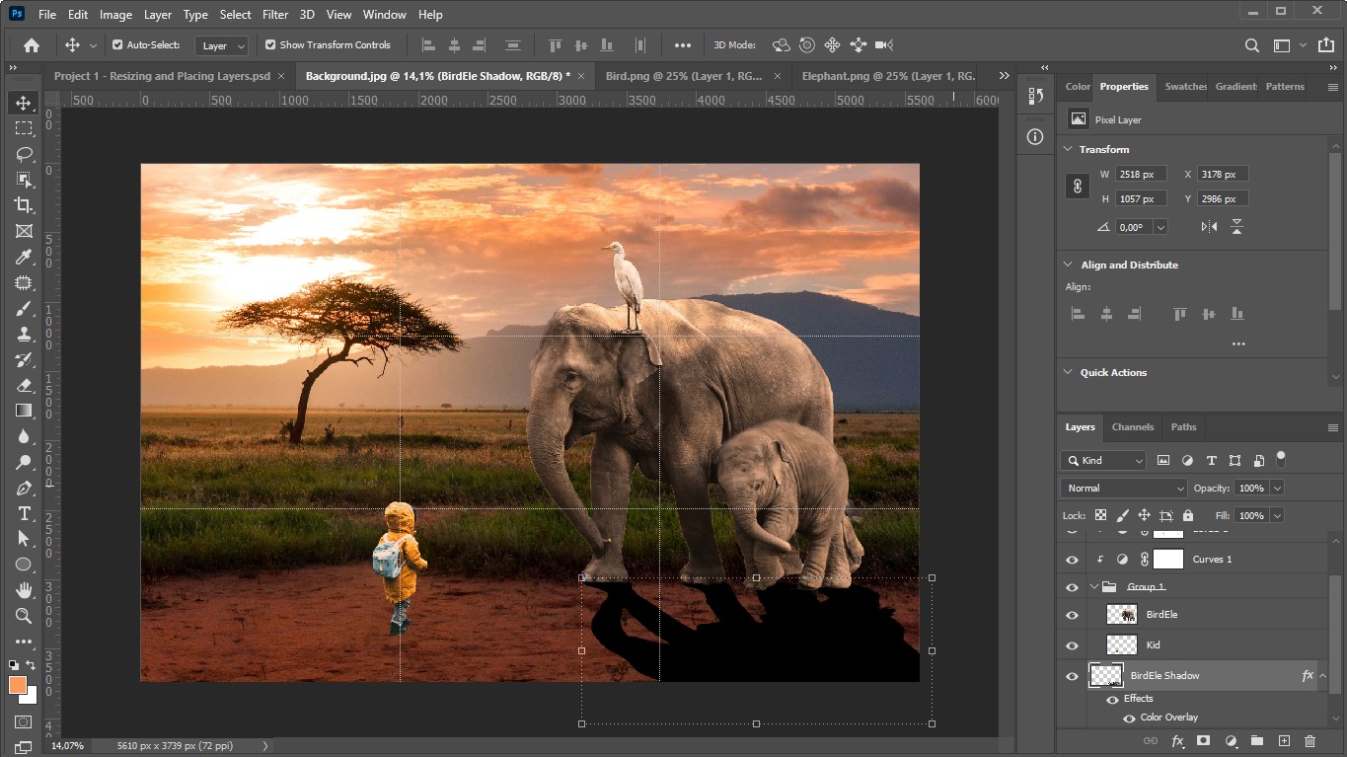1347x757 pixels.
Task: Hide the Kid layer
Action: point(1072,645)
